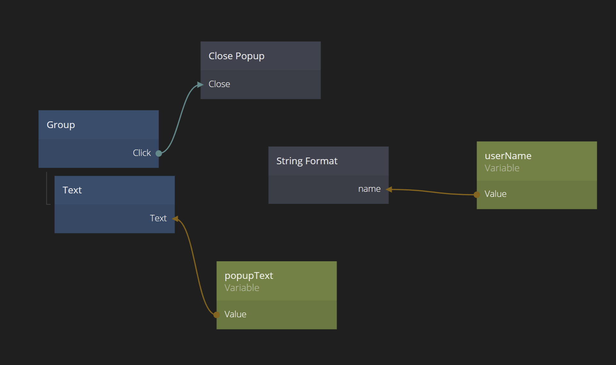Click the name port label on String Format
The width and height of the screenshot is (616, 365).
[x=369, y=189]
